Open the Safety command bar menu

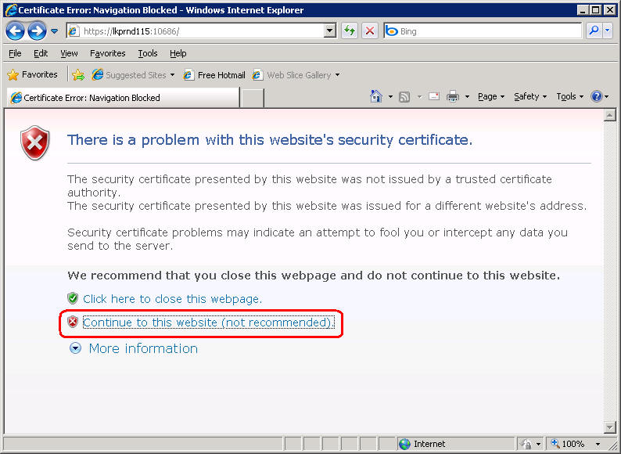click(x=530, y=96)
